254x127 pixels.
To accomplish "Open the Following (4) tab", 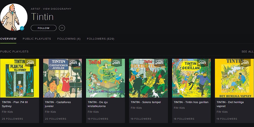I will coord(69,39).
